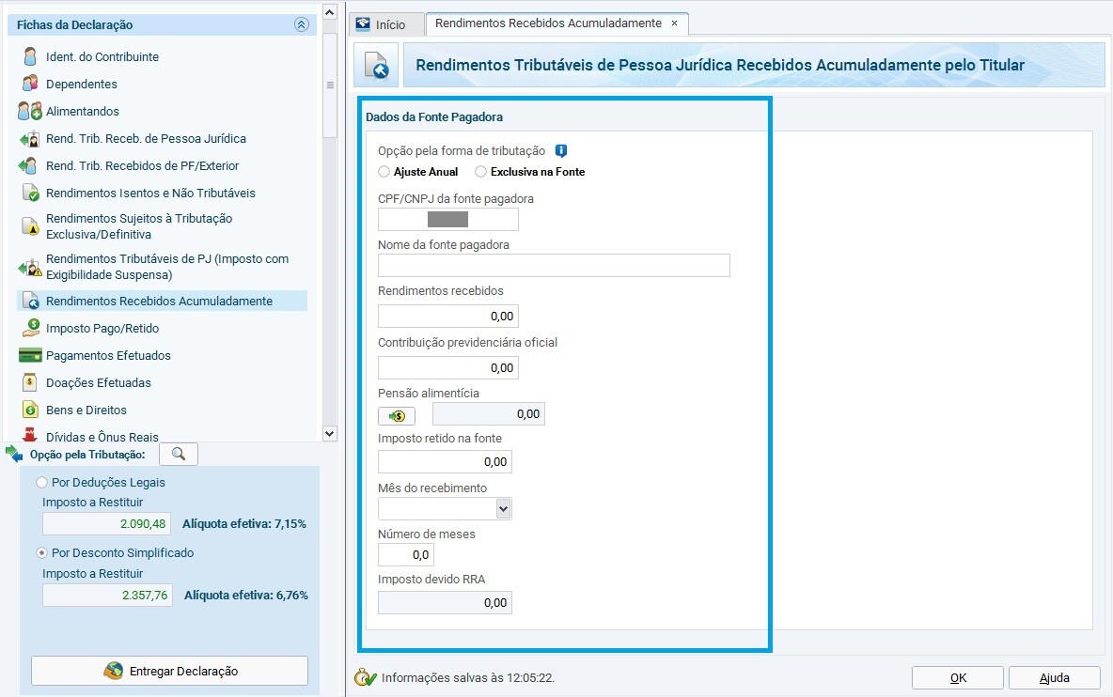1113x697 pixels.
Task: Click the Imposto Pago/Retido money icon
Action: pyautogui.click(x=30, y=328)
